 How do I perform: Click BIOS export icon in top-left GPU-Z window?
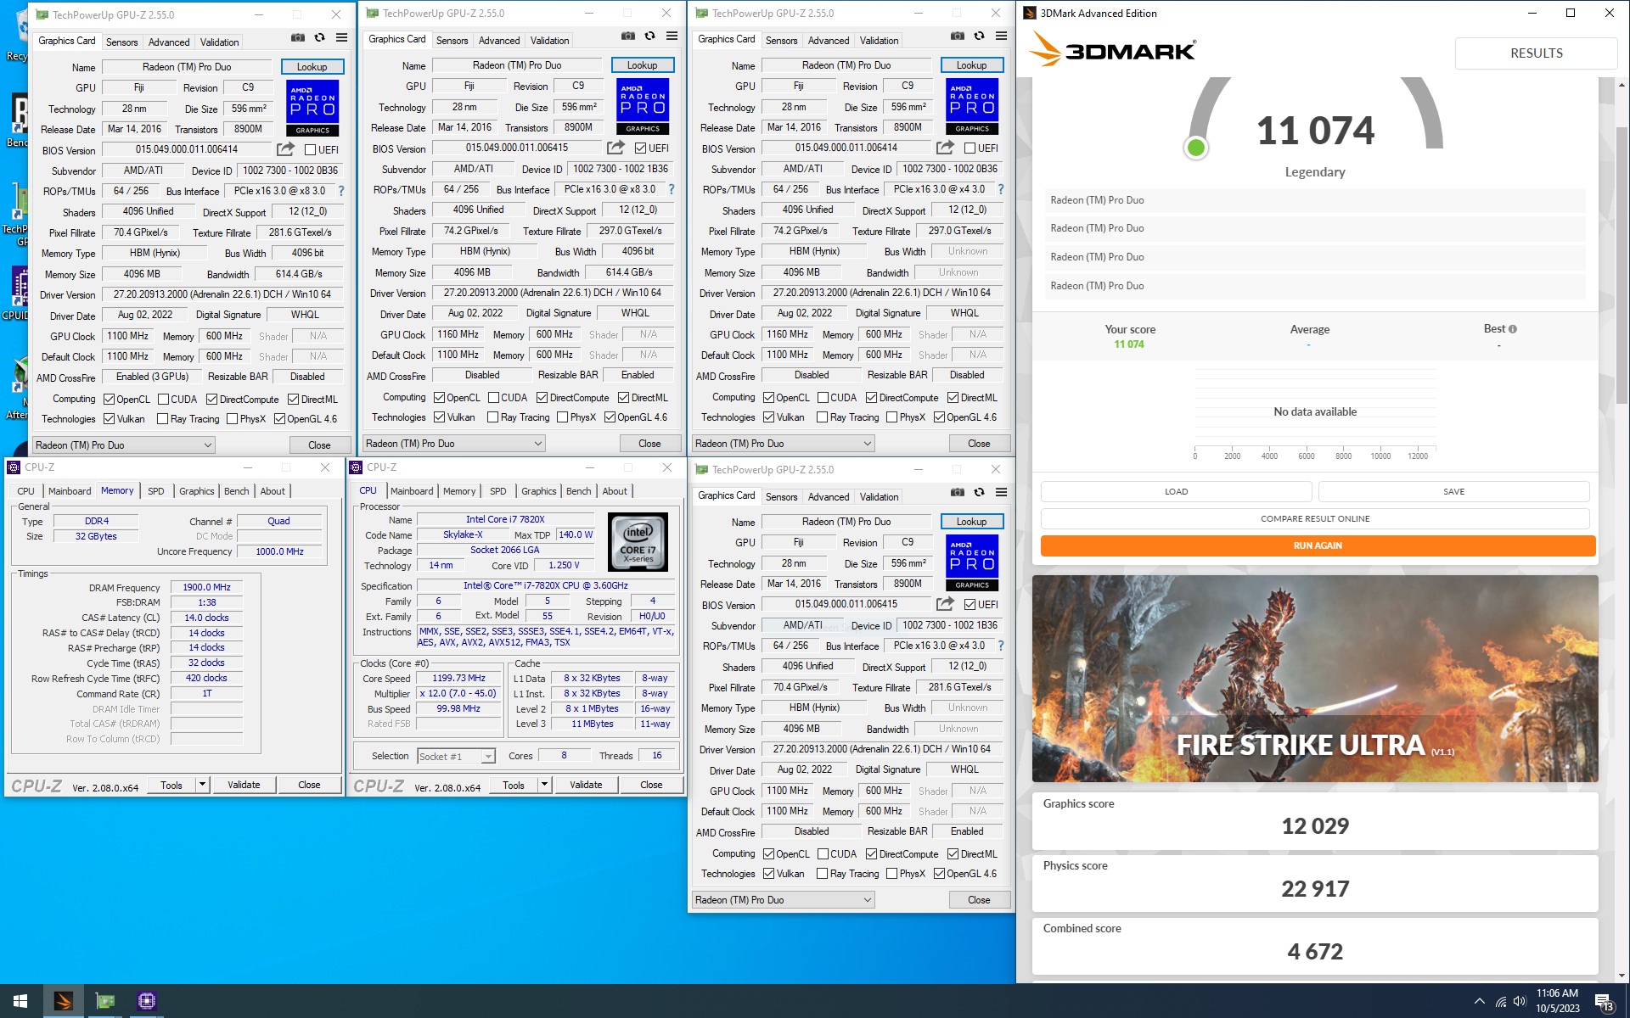pyautogui.click(x=285, y=149)
